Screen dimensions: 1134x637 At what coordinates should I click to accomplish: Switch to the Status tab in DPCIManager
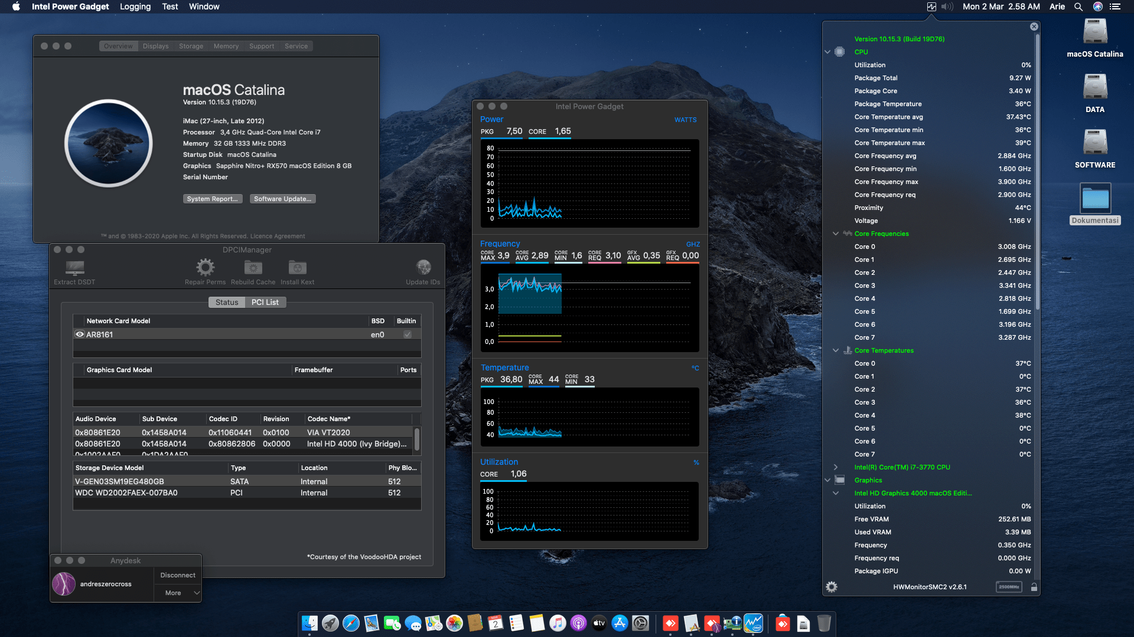coord(226,301)
